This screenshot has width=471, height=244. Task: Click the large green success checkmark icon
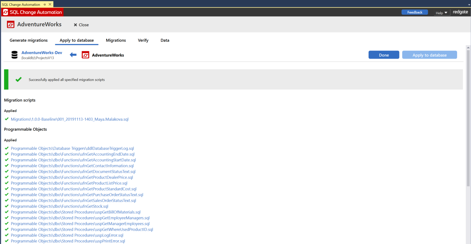(x=19, y=80)
